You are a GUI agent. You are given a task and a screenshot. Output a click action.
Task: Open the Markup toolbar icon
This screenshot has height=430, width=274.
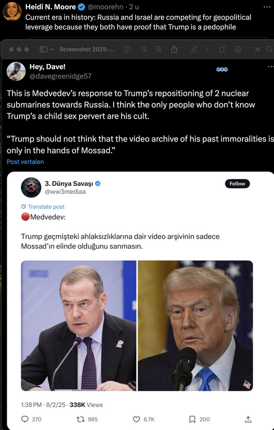238,49
